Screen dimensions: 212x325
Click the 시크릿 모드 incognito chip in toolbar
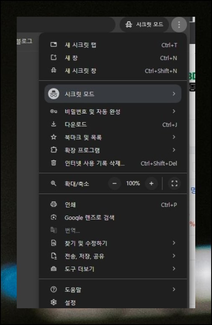tap(145, 24)
